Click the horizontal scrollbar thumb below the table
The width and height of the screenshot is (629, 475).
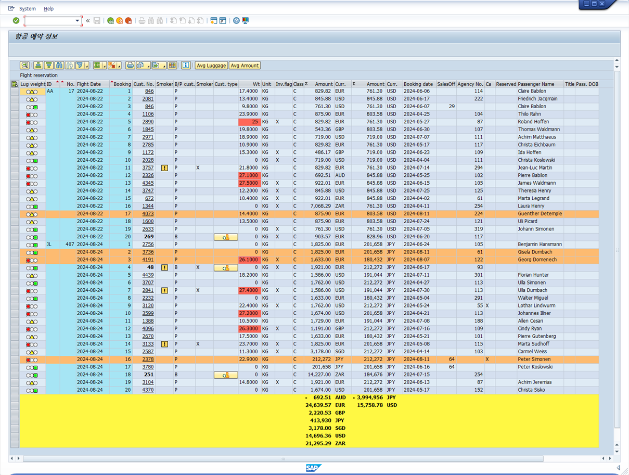(283, 459)
